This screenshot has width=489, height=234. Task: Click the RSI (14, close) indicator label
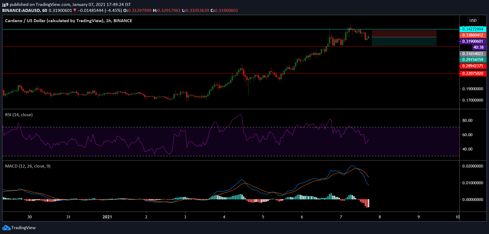(x=19, y=115)
